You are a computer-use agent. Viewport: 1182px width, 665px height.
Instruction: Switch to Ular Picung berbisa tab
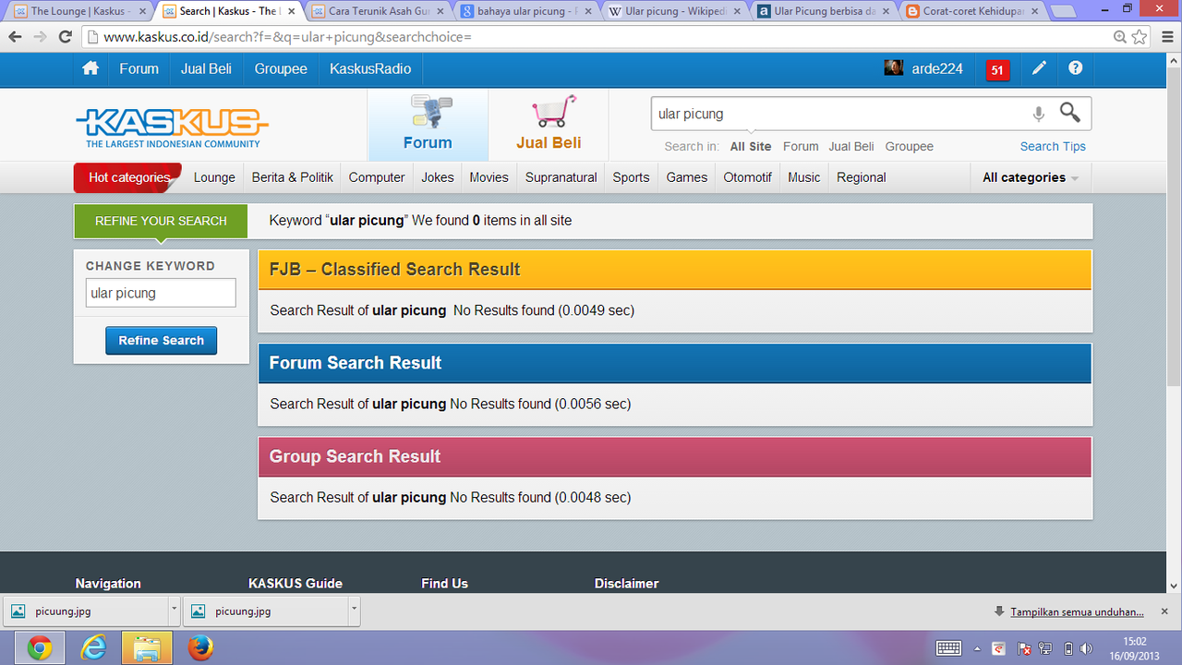(822, 11)
